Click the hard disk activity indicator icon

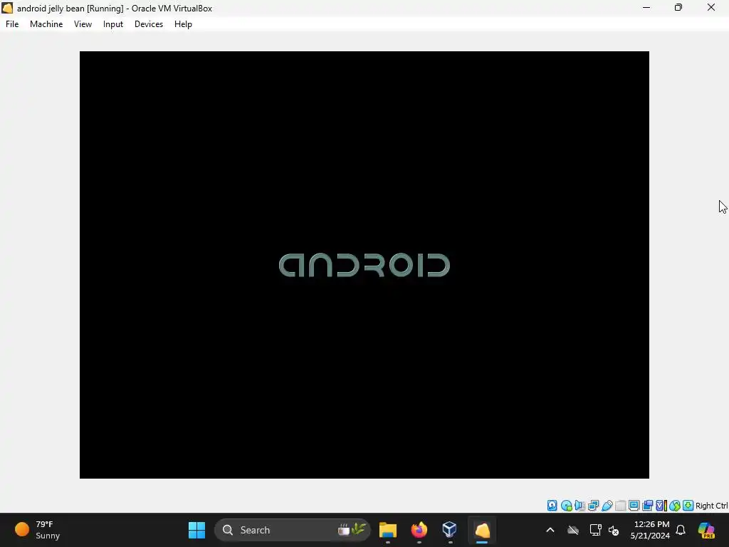[552, 506]
